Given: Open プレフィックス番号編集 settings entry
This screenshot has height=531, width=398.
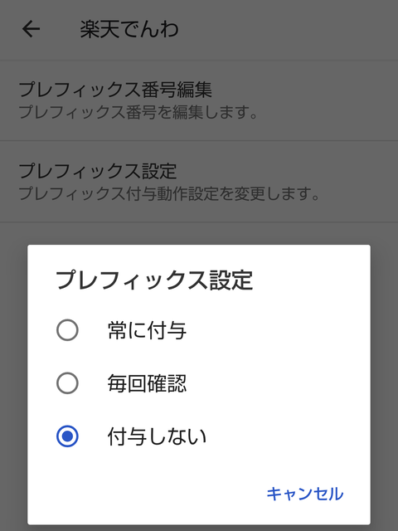Looking at the screenshot, I should 199,100.
